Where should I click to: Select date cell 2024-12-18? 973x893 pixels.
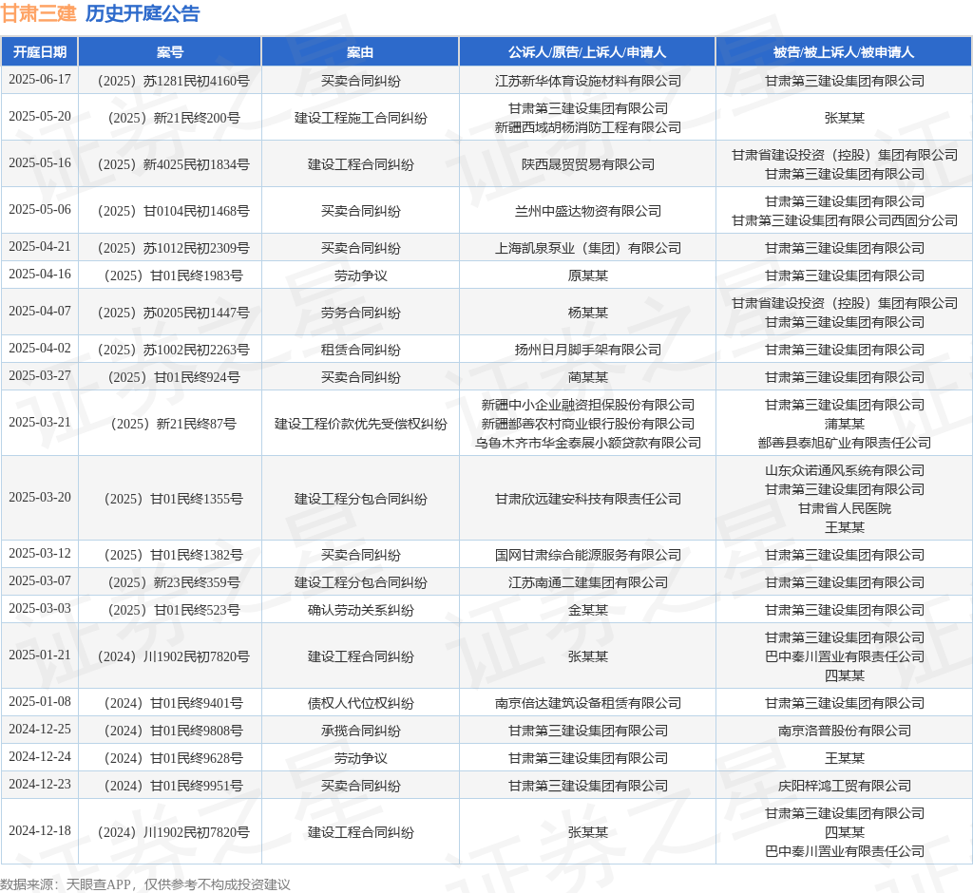tap(40, 831)
